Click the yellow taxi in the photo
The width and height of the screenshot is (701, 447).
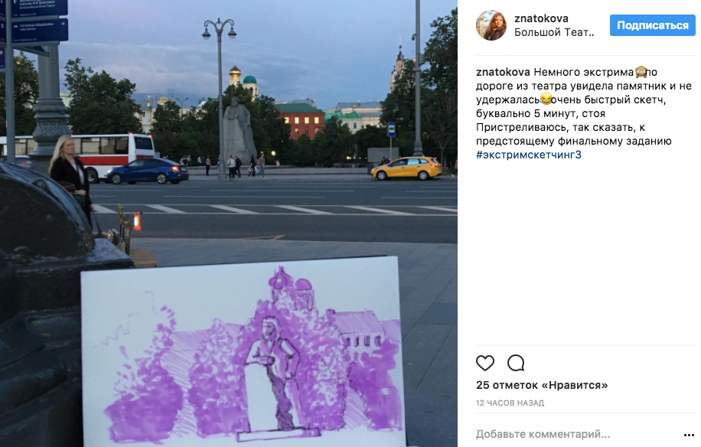(406, 168)
